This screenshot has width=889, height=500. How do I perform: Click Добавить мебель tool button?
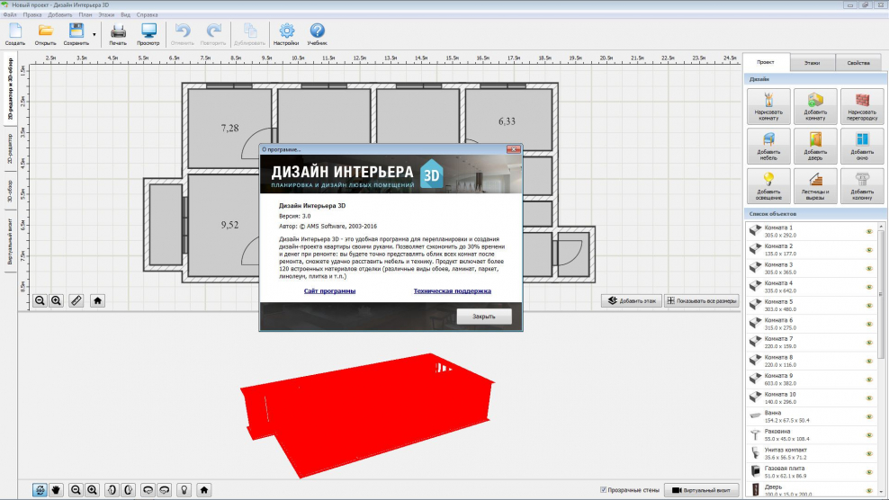click(768, 146)
